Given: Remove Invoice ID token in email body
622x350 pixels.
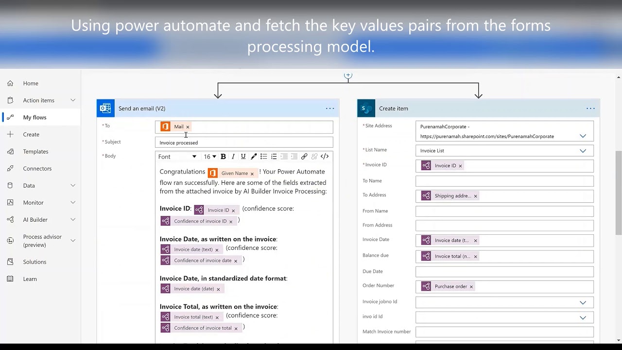Looking at the screenshot, I should (x=233, y=210).
